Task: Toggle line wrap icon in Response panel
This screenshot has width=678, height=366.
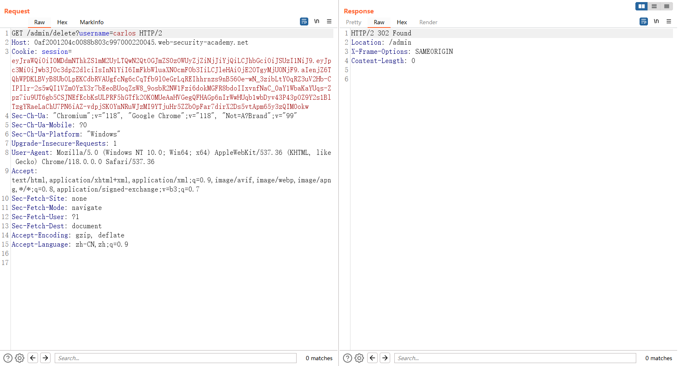Action: (644, 21)
